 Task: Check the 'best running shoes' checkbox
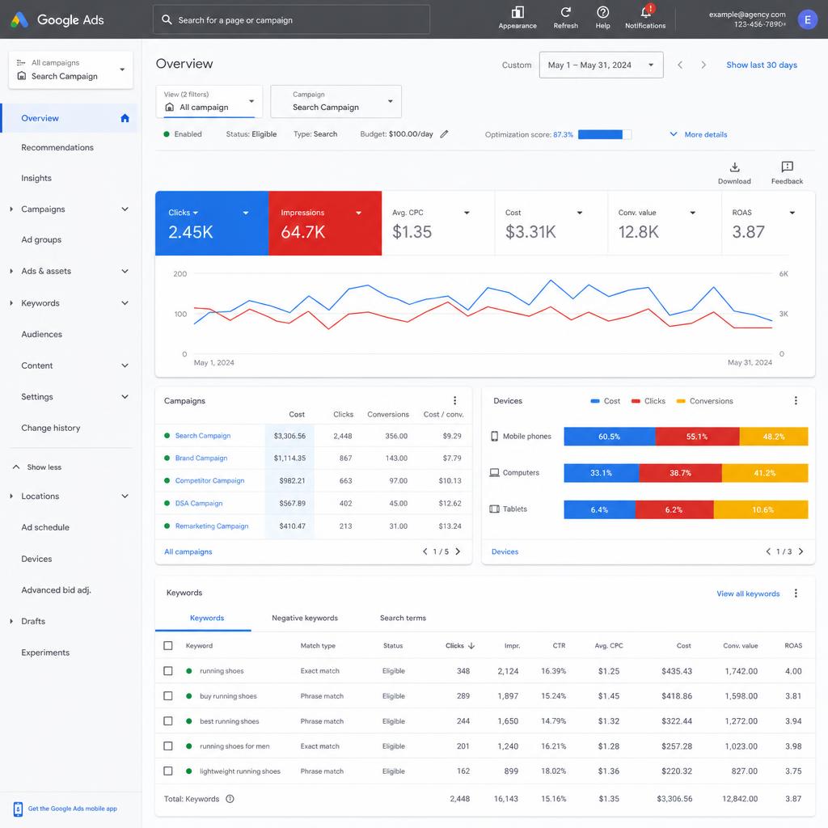tap(168, 721)
